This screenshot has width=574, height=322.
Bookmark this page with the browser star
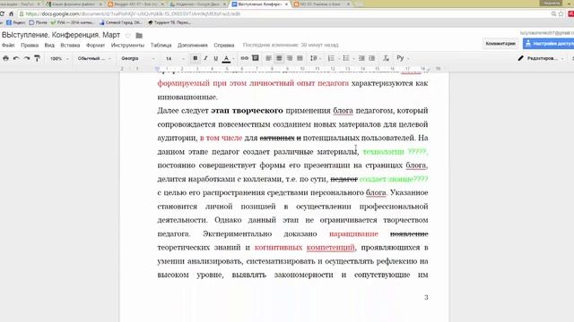point(561,14)
